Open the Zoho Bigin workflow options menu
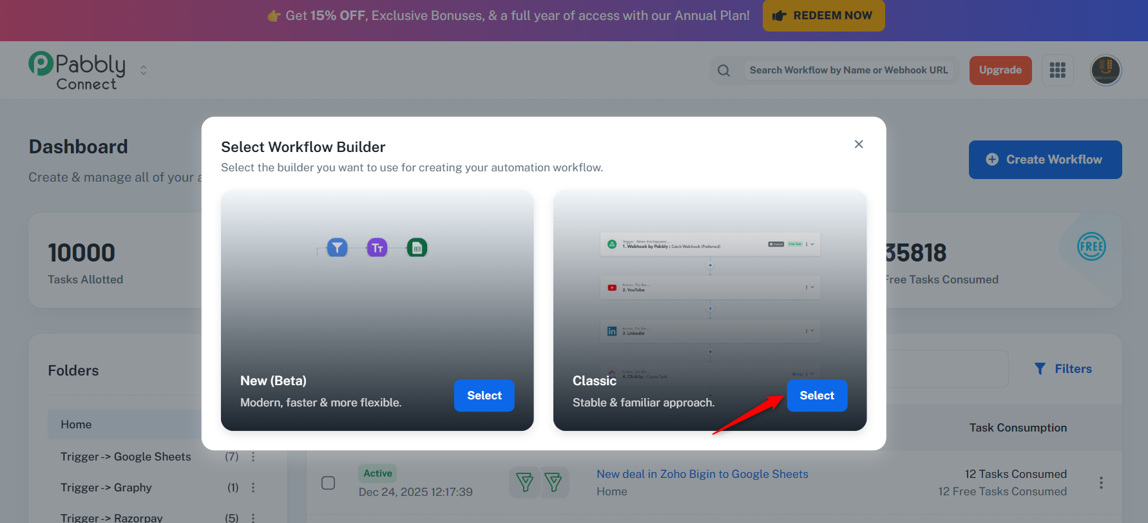The width and height of the screenshot is (1148, 523). pos(1101,482)
